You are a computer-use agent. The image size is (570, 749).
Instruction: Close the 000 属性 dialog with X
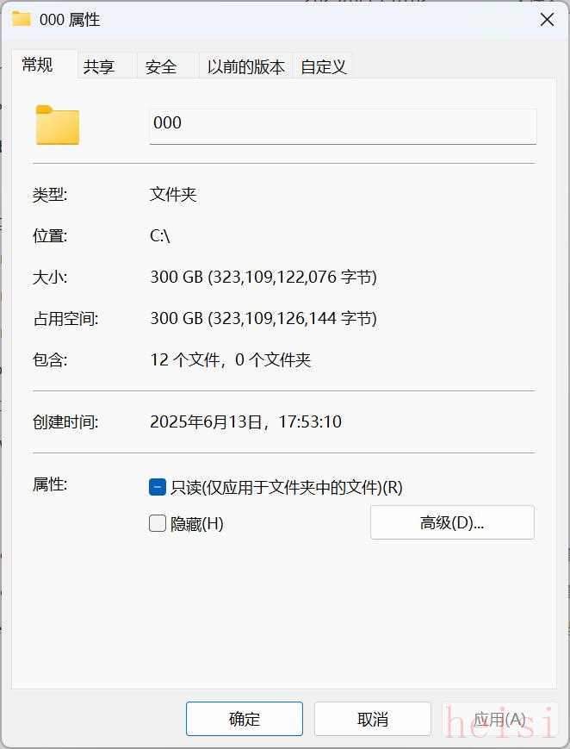[x=547, y=20]
